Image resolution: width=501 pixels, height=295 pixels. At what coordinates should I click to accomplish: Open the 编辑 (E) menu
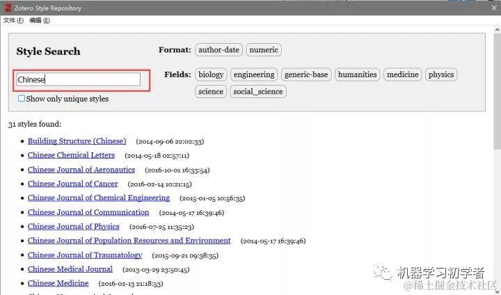(40, 20)
